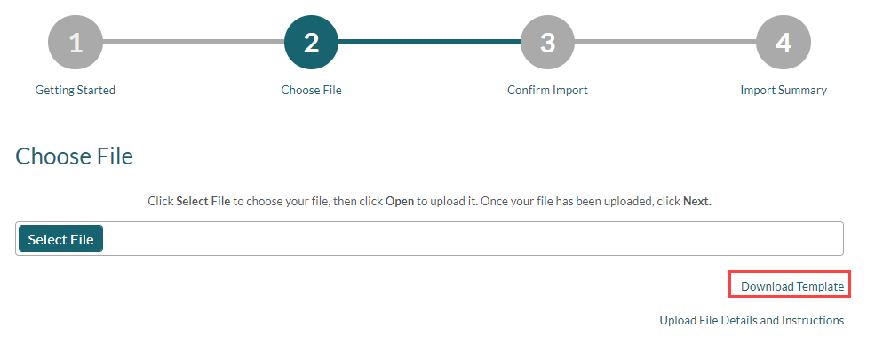Click the bold word Open in instructions

click(400, 202)
